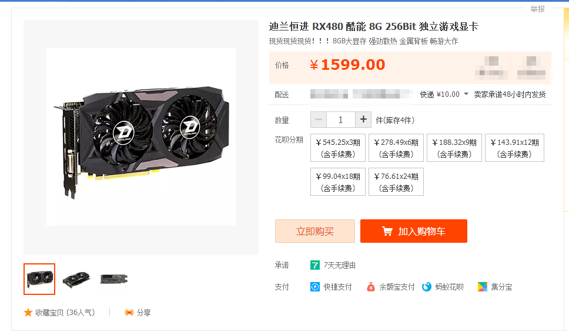Select the ¥76.61x24期 installment option
This screenshot has width=569, height=336.
[396, 182]
